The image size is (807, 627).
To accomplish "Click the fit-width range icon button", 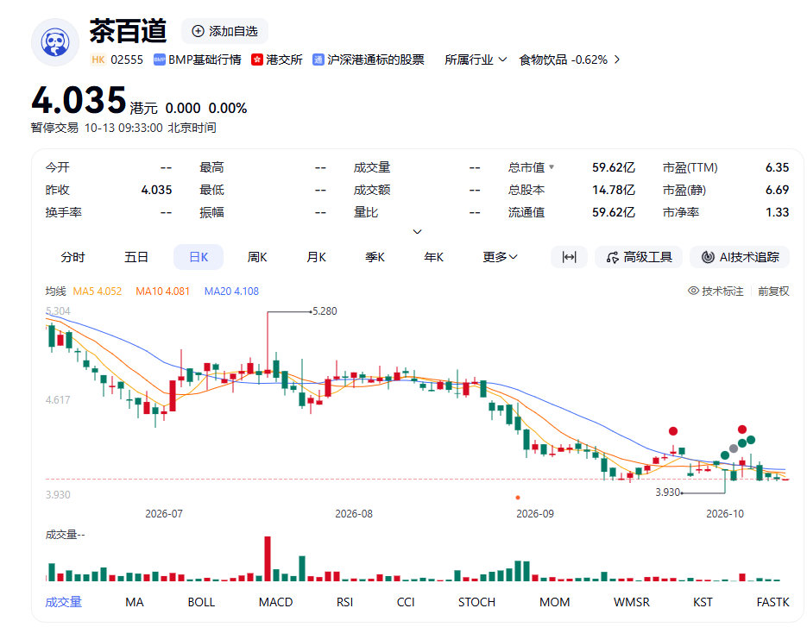I will (569, 257).
